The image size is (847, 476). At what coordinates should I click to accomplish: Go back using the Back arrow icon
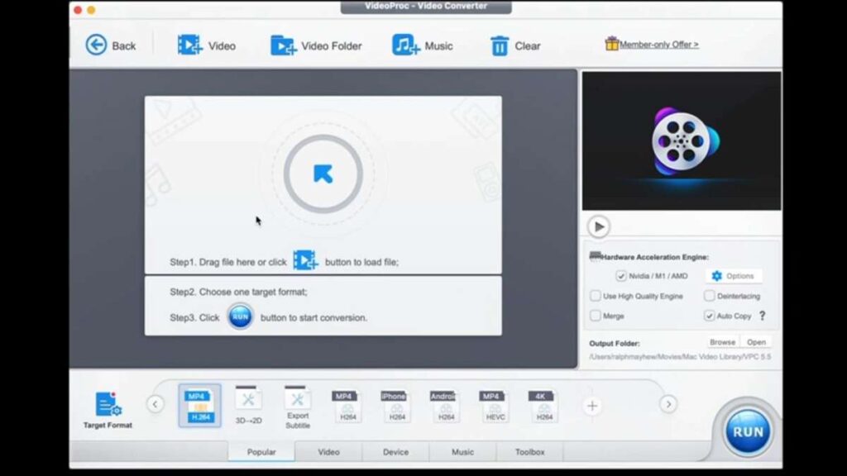96,45
